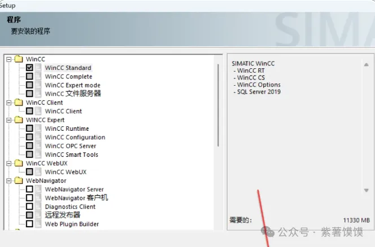Image resolution: width=375 pixels, height=247 pixels.
Task: Uncheck the WinCC Standard checkbox
Action: point(29,68)
